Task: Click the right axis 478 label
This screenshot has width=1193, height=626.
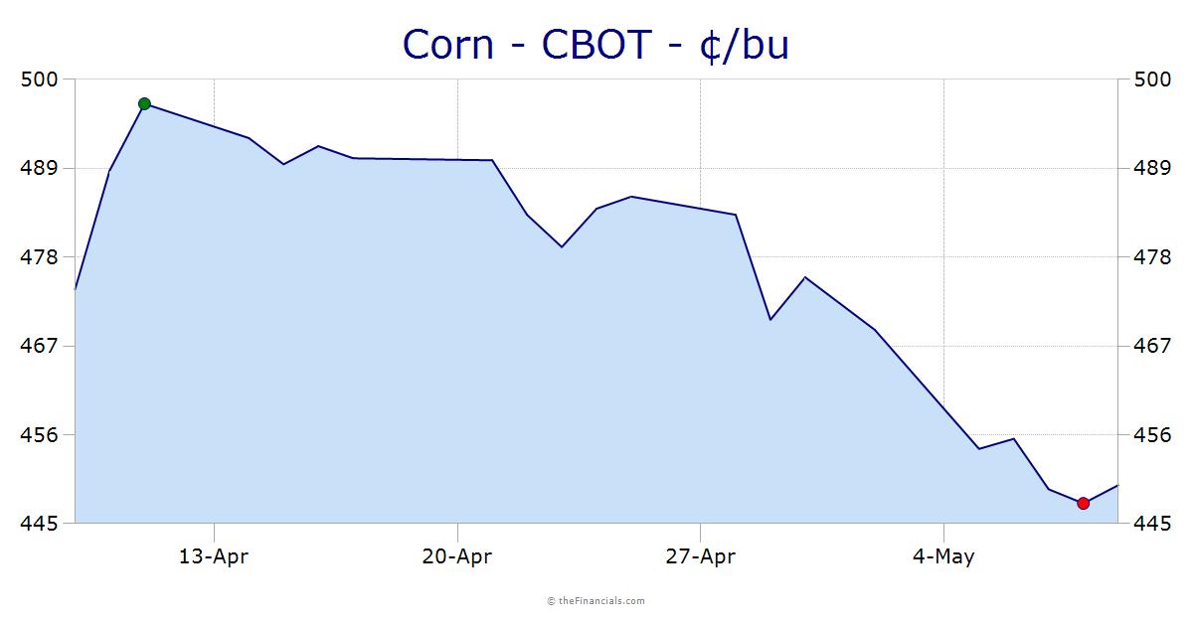Action: (x=1152, y=257)
